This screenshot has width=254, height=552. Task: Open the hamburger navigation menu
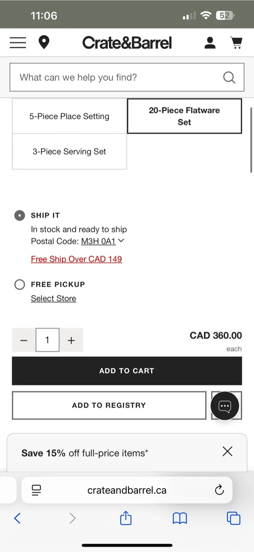(18, 43)
